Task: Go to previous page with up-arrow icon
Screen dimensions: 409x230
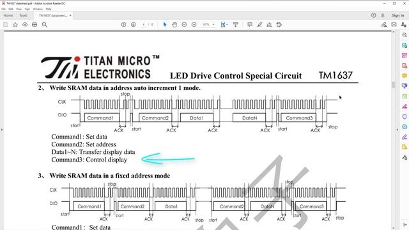Action: tap(123, 24)
